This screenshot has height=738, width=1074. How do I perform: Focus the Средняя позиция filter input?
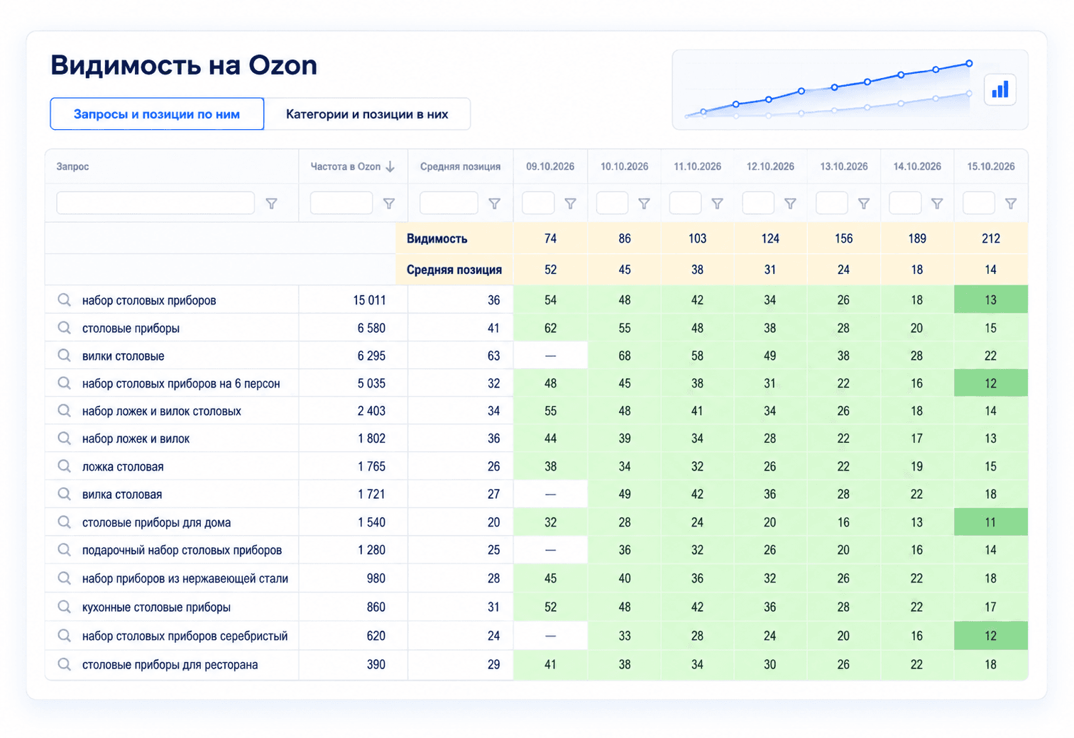[x=449, y=203]
